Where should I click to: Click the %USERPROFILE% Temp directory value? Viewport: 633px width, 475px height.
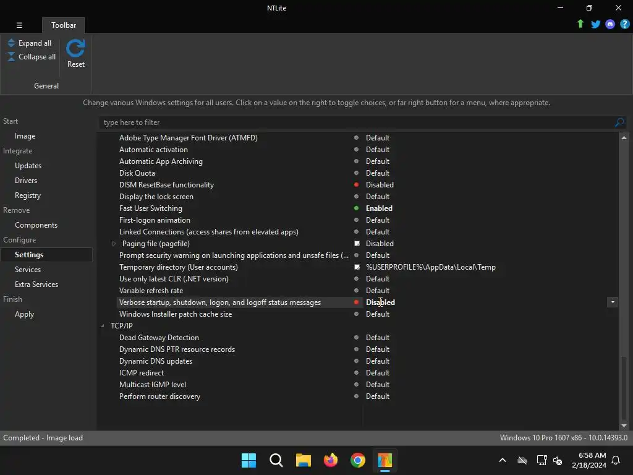pos(431,267)
